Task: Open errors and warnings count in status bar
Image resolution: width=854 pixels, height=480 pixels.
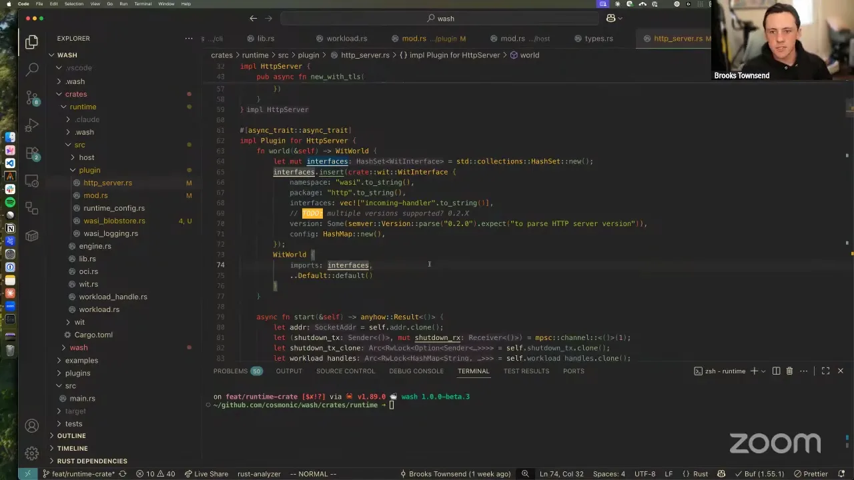Action: [x=155, y=474]
